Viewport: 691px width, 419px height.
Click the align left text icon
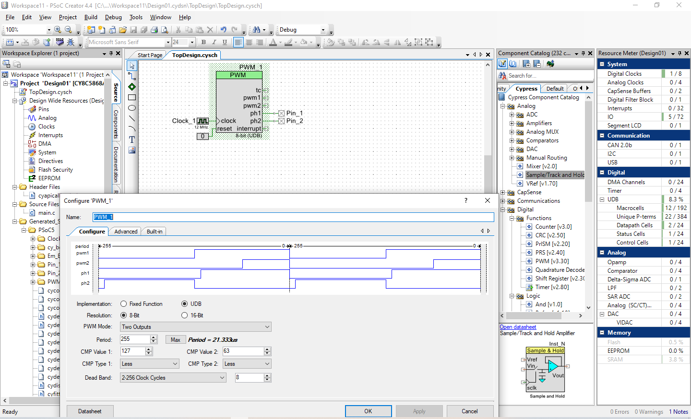click(238, 42)
